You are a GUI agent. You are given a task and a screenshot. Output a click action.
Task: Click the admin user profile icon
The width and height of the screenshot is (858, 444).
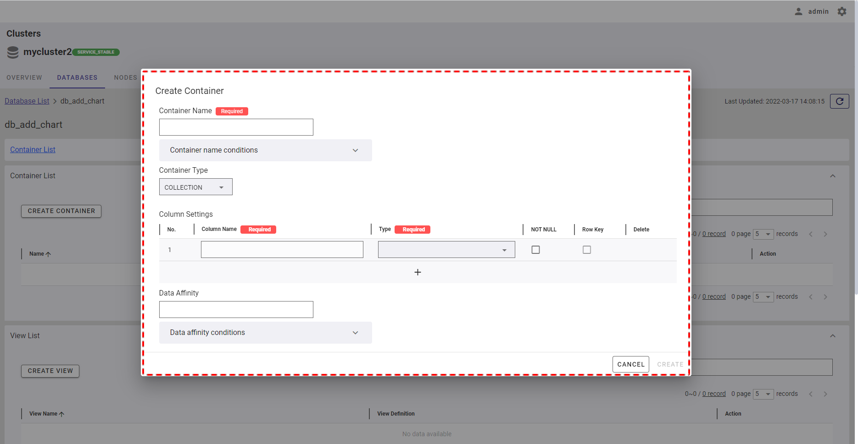pyautogui.click(x=798, y=11)
